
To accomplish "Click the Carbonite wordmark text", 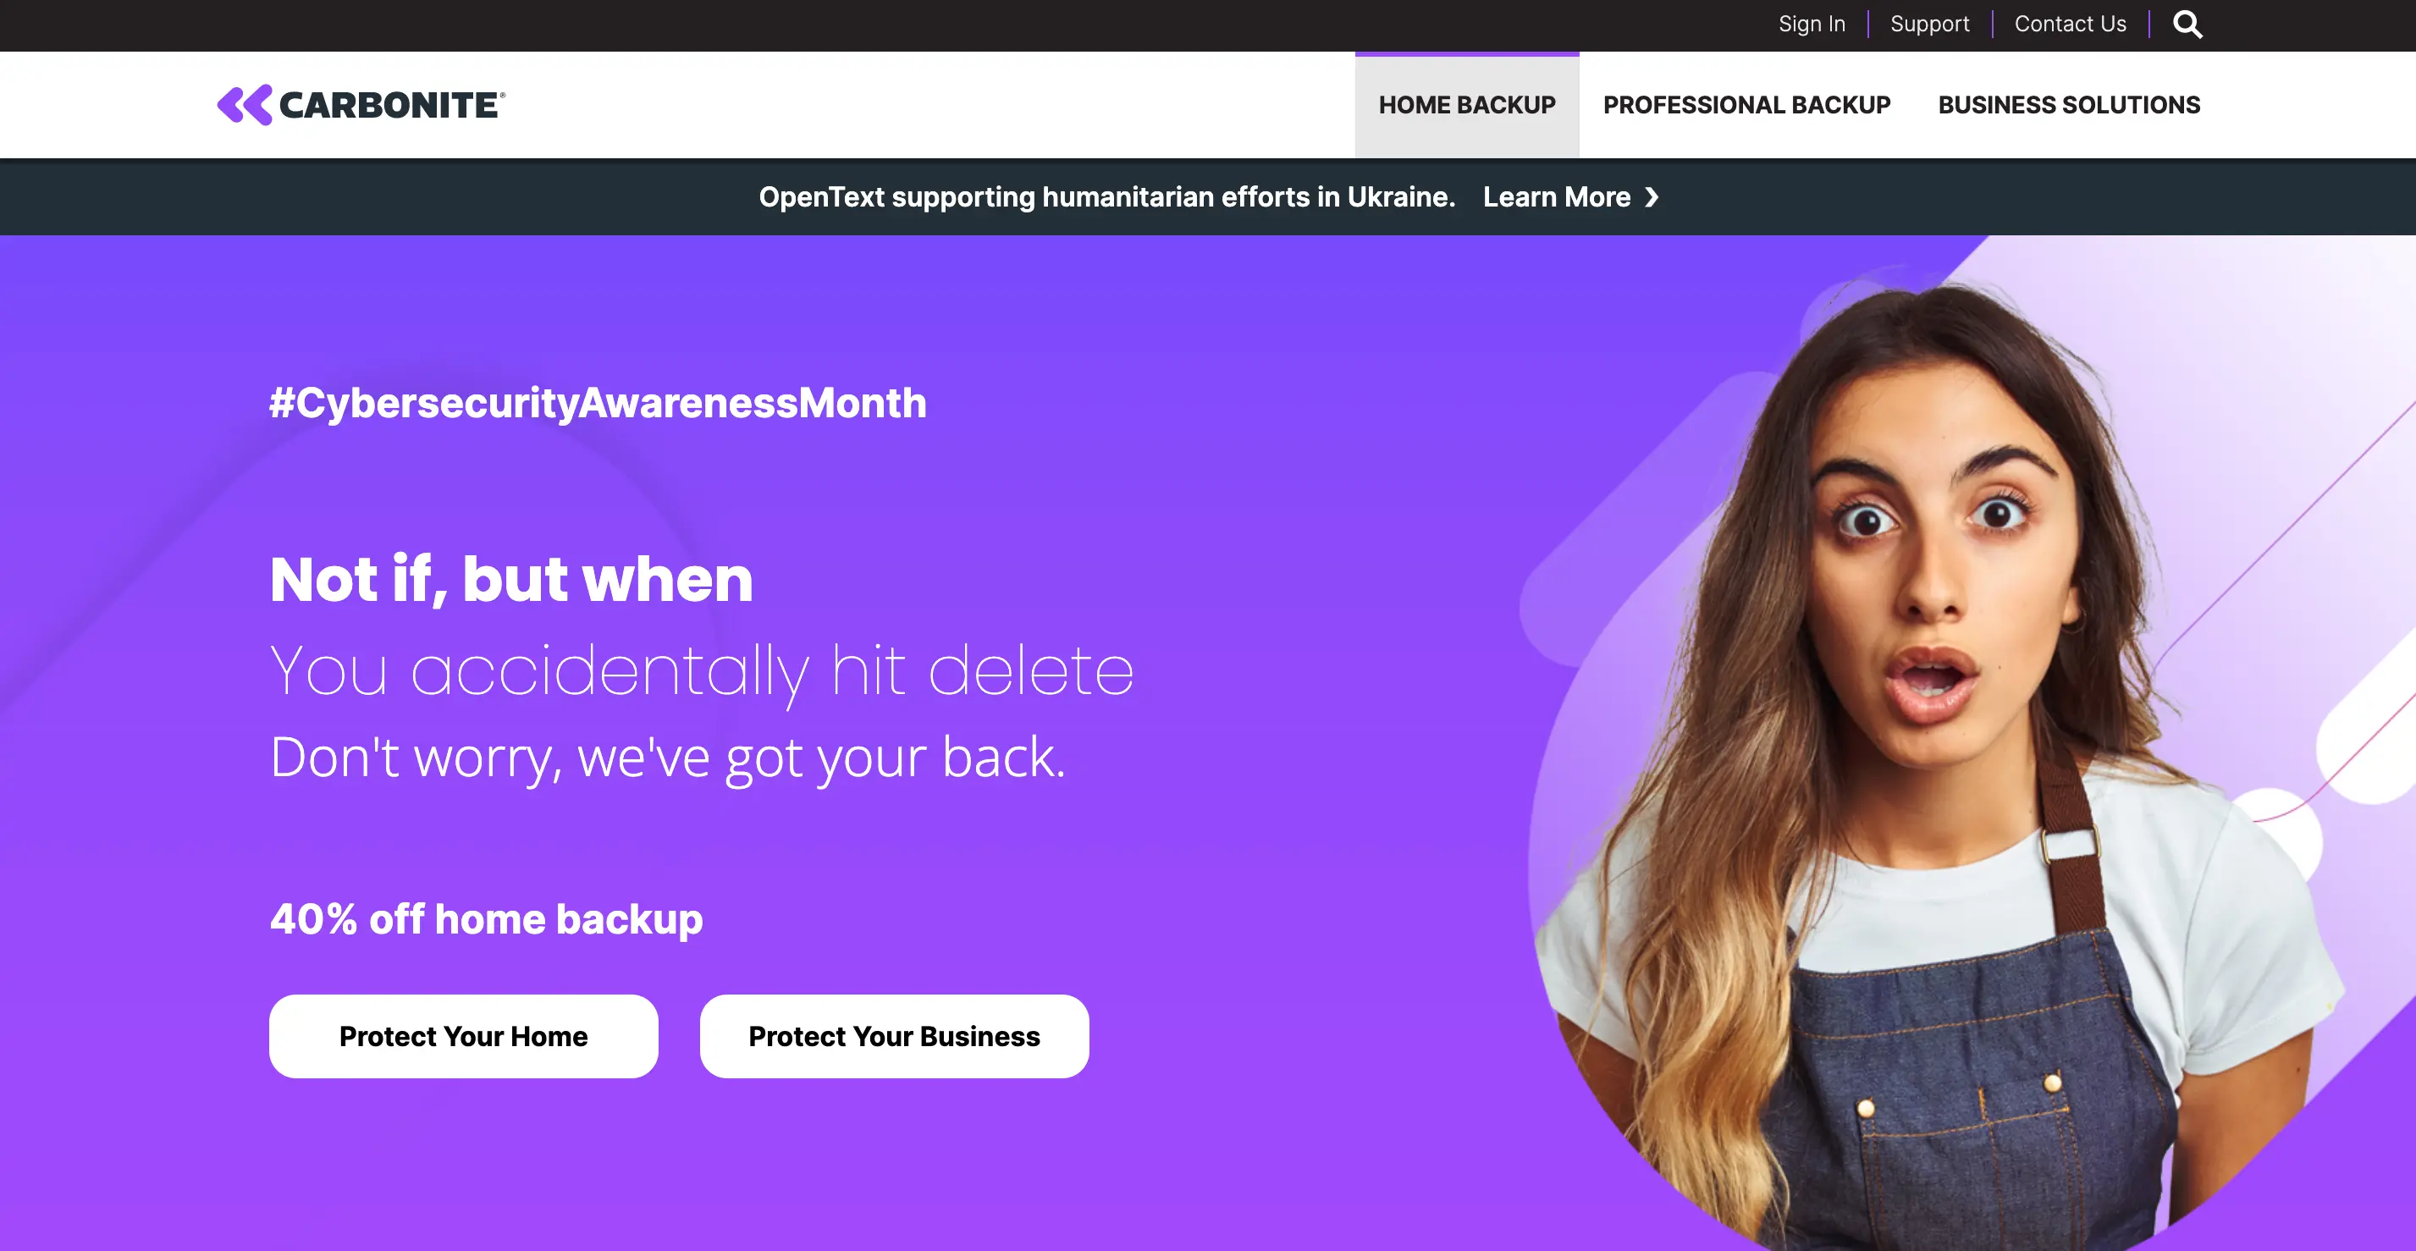I will 391,105.
